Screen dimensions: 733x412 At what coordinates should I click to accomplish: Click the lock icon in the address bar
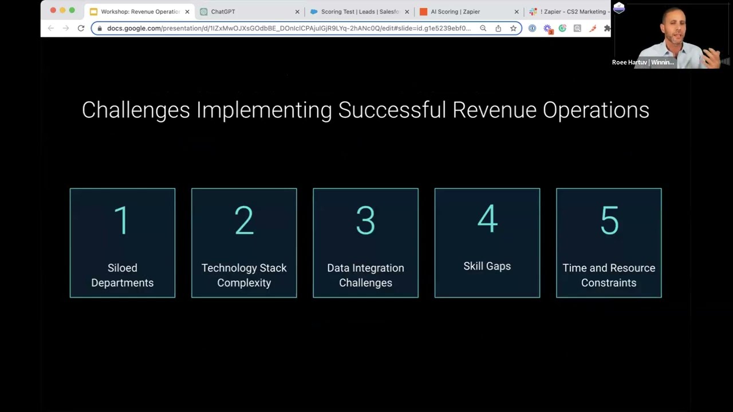(100, 28)
